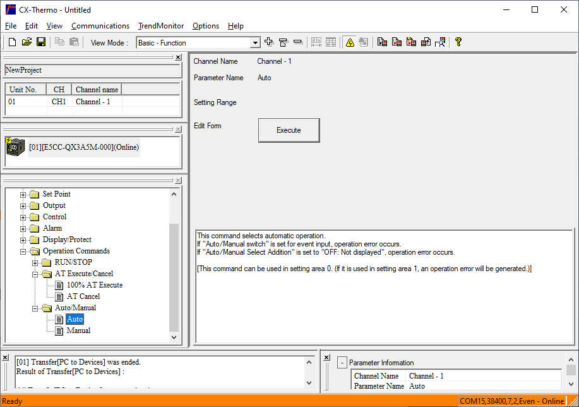This screenshot has height=407, width=579.
Task: Click the document icon beside AT Cancel
Action: pos(59,296)
